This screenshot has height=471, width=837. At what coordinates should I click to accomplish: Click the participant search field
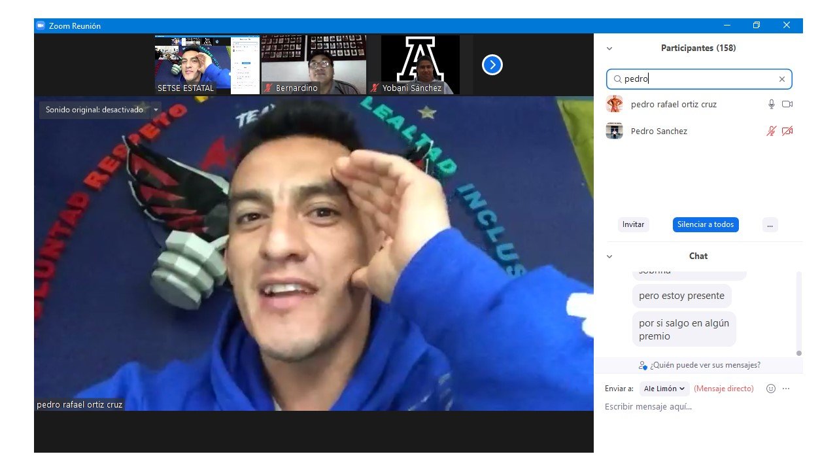point(699,79)
